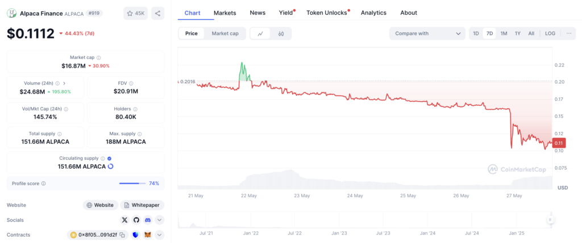Set chart range to 1Y
The width and height of the screenshot is (582, 243).
coord(517,33)
